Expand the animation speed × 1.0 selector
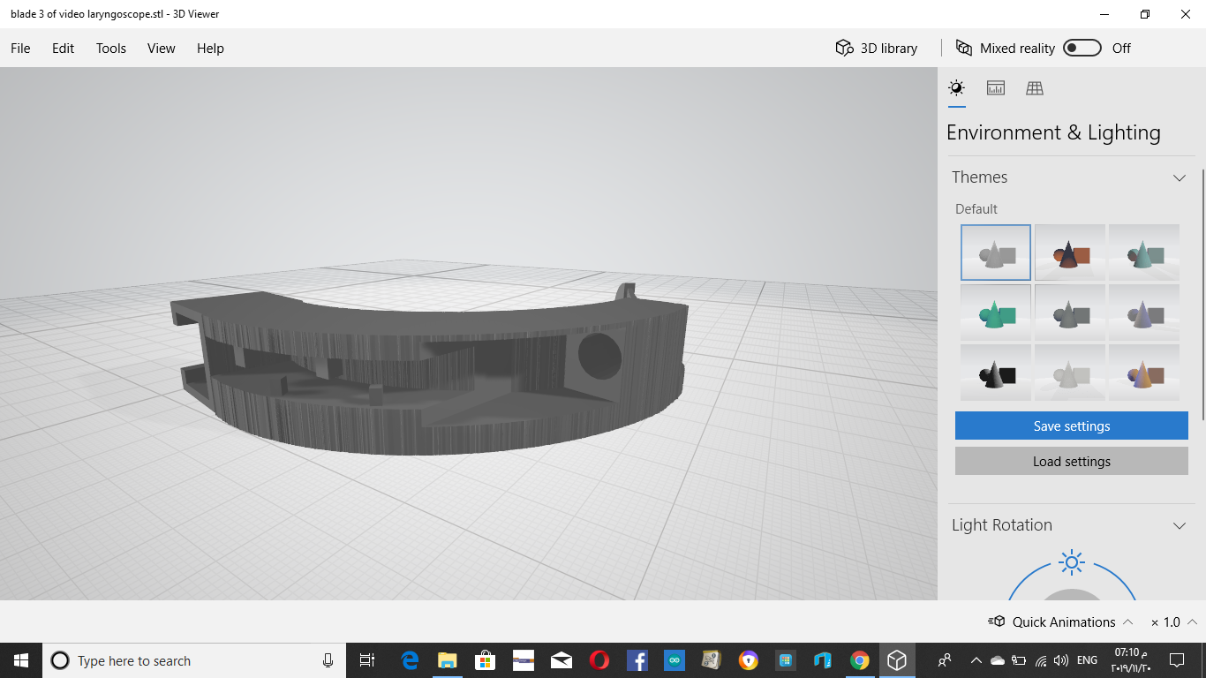The width and height of the screenshot is (1206, 678). point(1174,621)
